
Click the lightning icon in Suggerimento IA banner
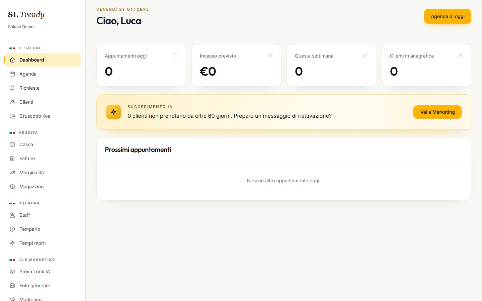pyautogui.click(x=113, y=112)
